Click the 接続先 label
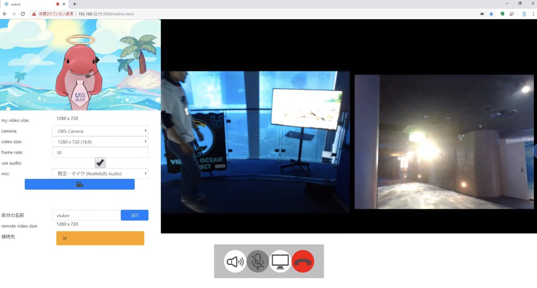The width and height of the screenshot is (537, 288). [8, 236]
